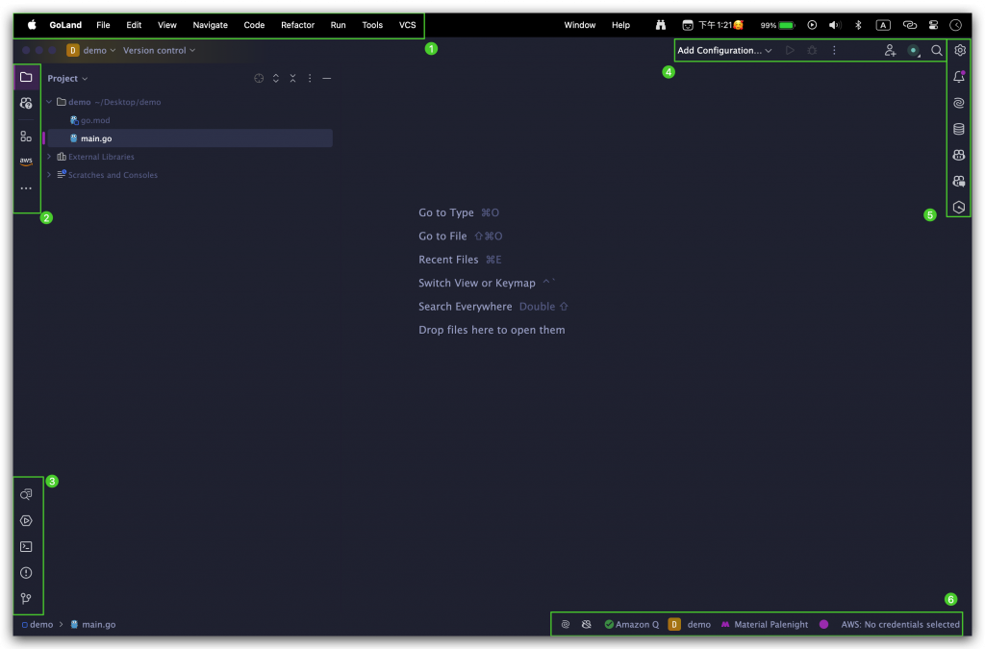The width and height of the screenshot is (985, 649).
Task: Expand the External Libraries node
Action: (49, 157)
